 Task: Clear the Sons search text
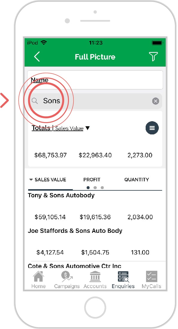[156, 101]
